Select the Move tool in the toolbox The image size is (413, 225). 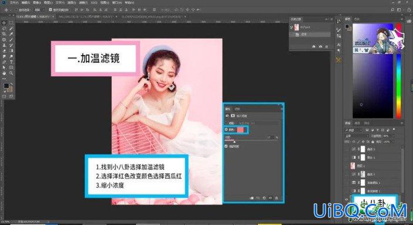(x=4, y=23)
